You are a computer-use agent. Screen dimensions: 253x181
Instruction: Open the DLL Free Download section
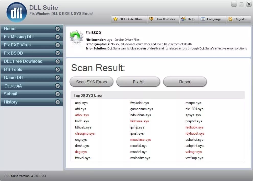coord(32,61)
